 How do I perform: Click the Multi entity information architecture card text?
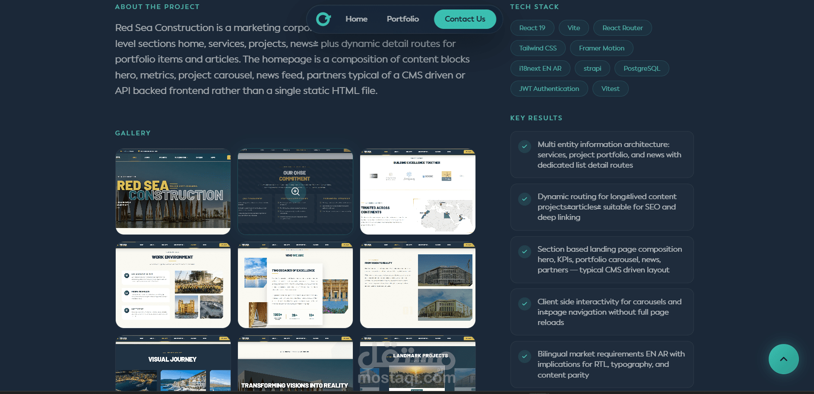click(609, 155)
